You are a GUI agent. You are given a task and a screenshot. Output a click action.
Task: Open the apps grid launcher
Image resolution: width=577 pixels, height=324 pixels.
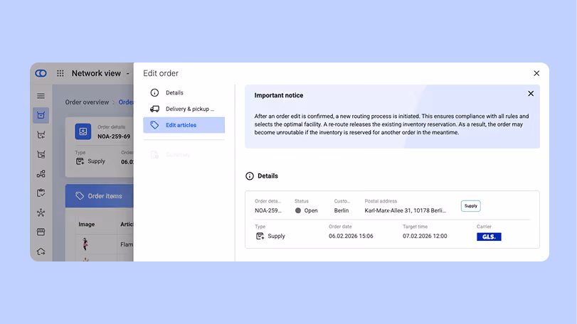point(60,73)
